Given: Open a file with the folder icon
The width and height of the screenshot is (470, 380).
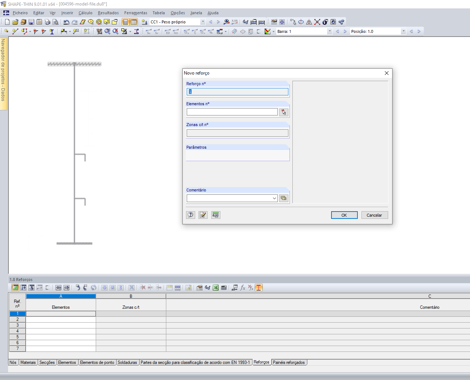Looking at the screenshot, I should coord(15,22).
